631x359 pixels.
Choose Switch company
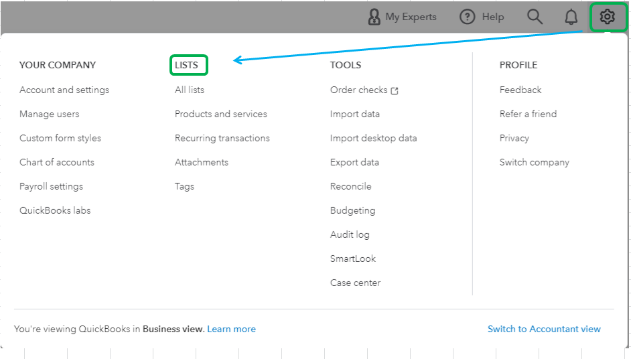tap(535, 162)
